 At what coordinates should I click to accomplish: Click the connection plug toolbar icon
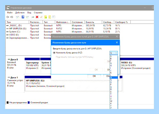pos(33,17)
